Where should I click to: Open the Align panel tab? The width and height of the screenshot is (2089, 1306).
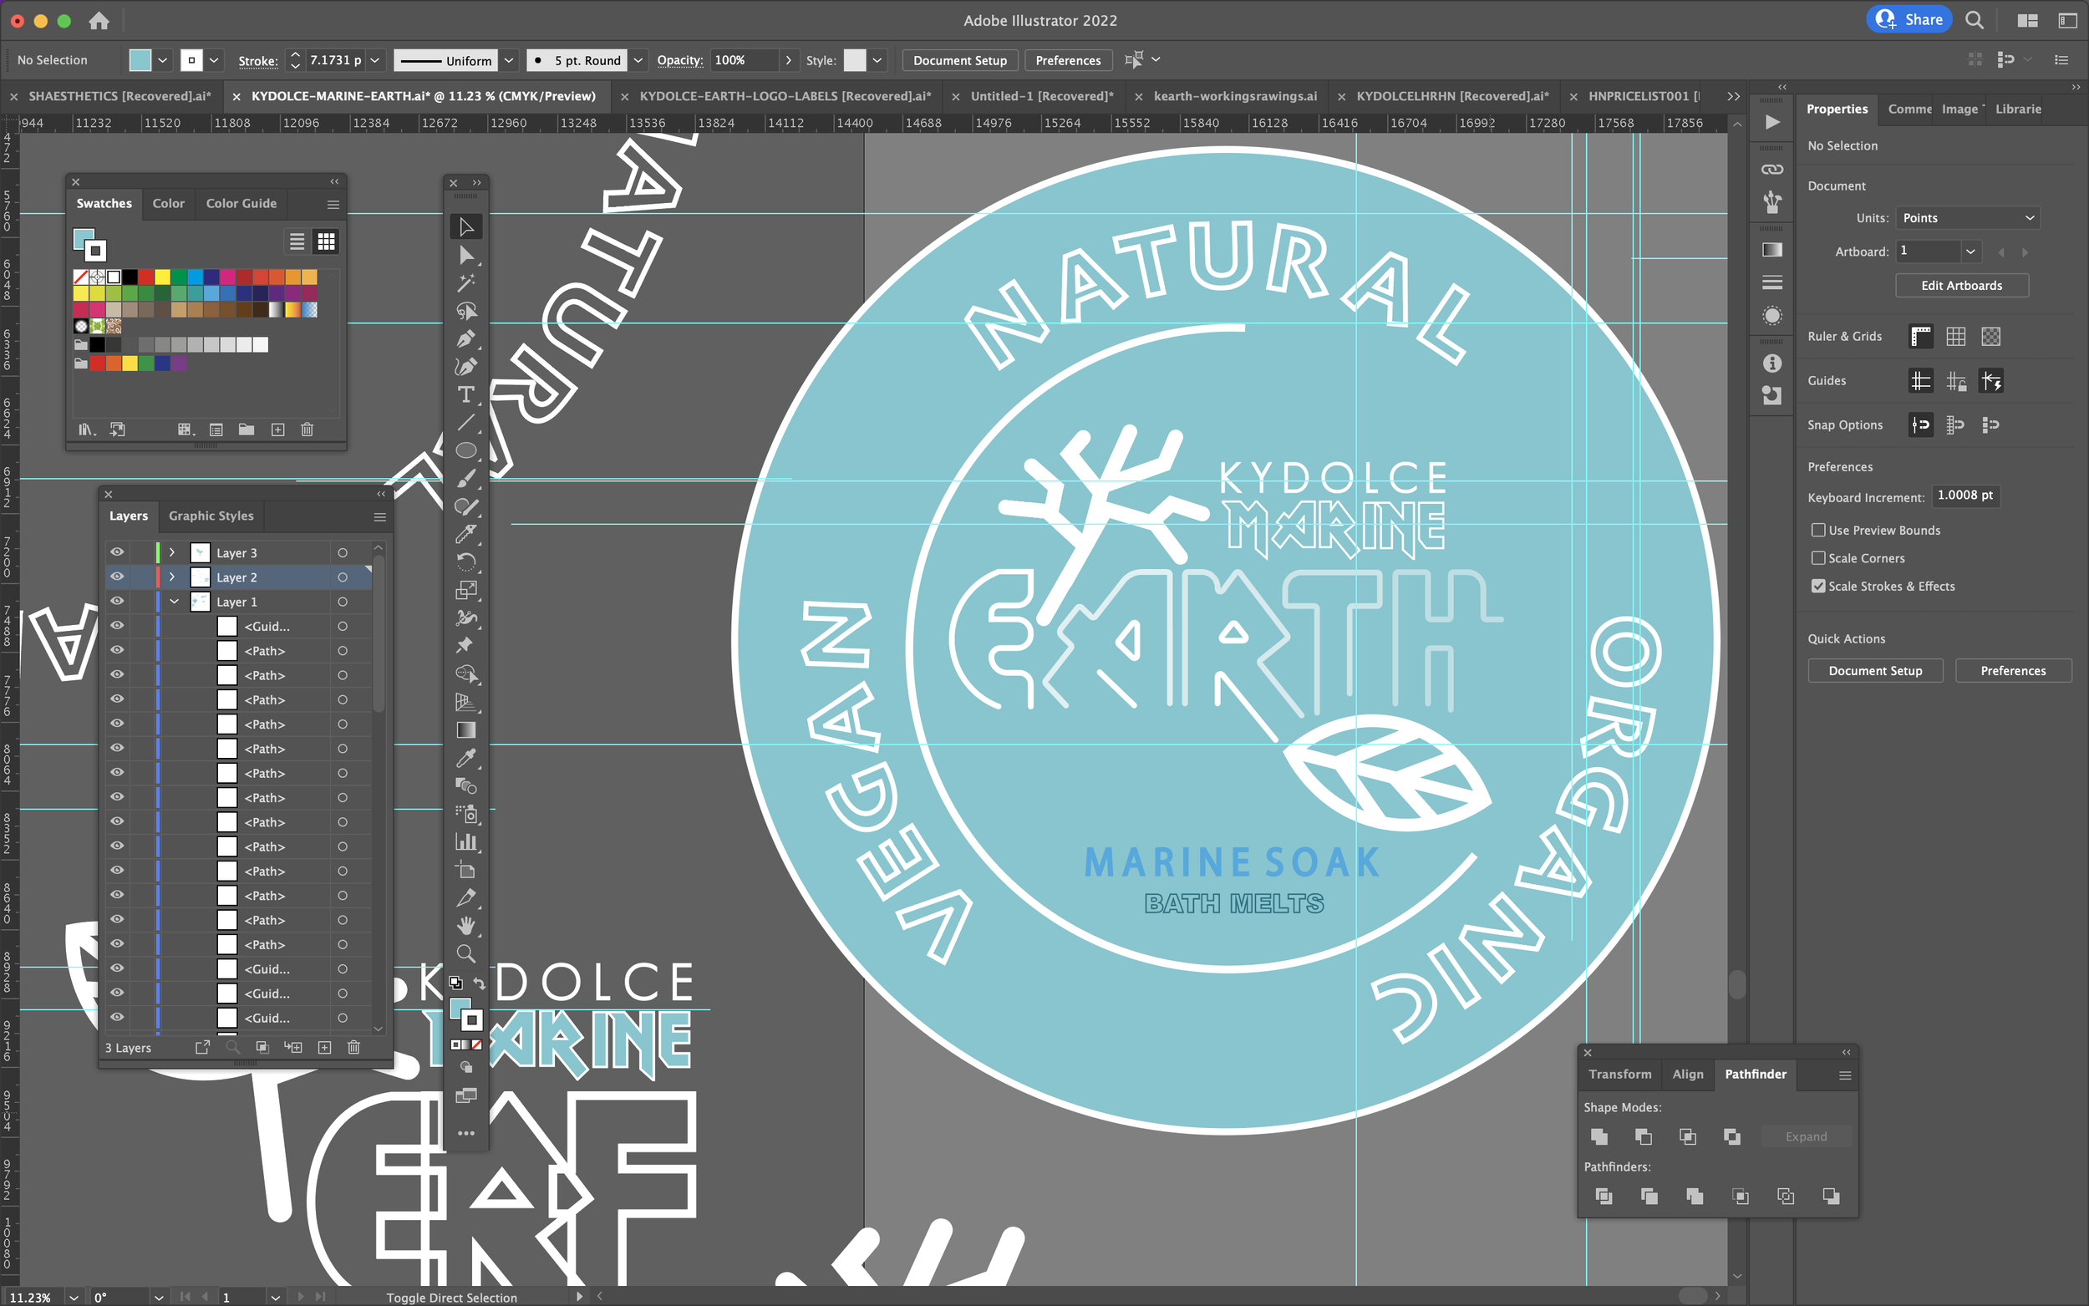1686,1074
